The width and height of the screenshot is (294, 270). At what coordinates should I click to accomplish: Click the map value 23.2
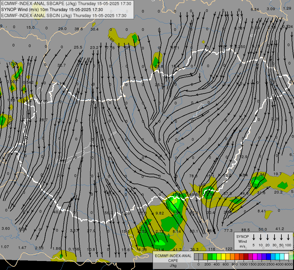[x=94, y=48]
